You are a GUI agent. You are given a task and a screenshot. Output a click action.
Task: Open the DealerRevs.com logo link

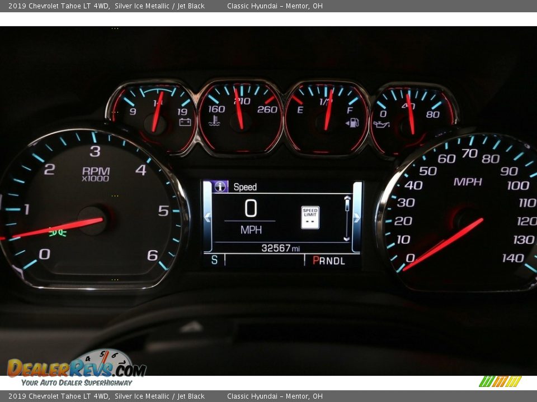click(x=77, y=368)
